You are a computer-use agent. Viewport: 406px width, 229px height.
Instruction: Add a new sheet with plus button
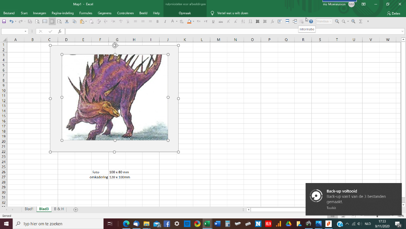pyautogui.click(x=76, y=209)
